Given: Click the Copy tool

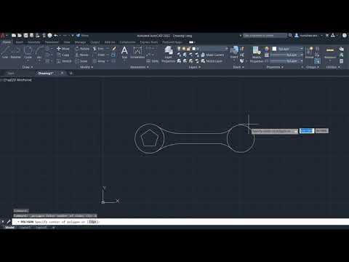Looking at the screenshot, I should tap(63, 55).
